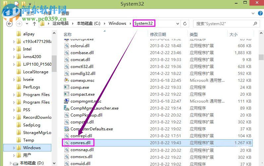Go back with the Back arrow button
Screen dimensions: 264x166
[9, 24]
